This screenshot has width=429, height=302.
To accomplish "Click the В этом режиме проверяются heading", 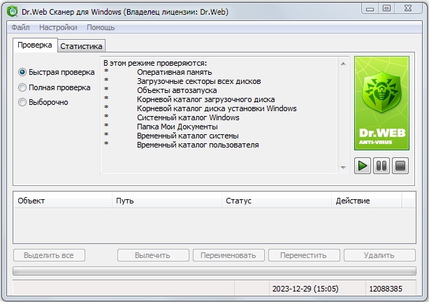I will click(x=155, y=63).
